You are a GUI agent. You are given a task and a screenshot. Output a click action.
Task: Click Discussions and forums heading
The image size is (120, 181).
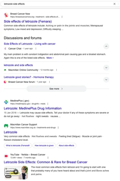coord(22,38)
